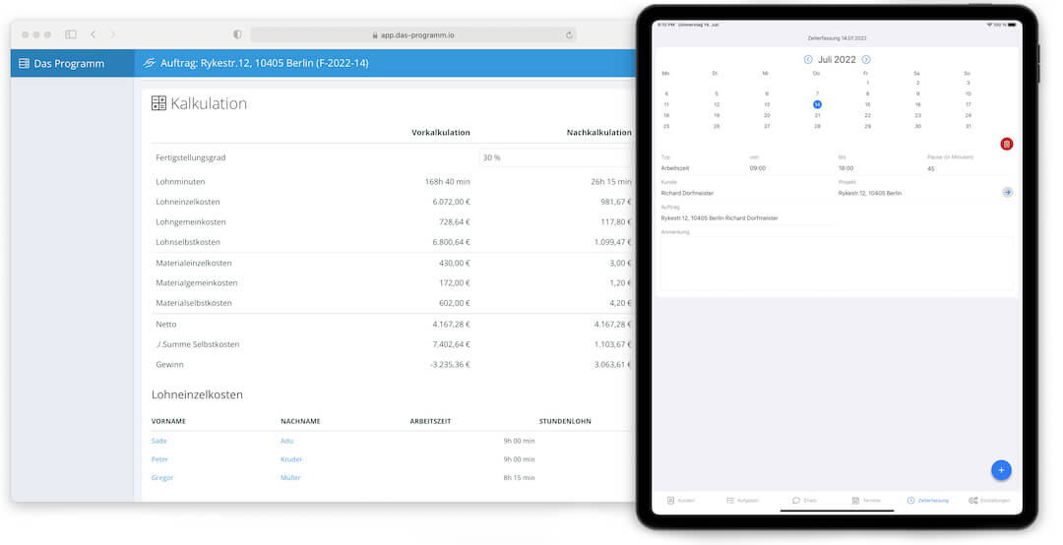
Task: Toggle the browser sidebar icon
Action: (71, 34)
